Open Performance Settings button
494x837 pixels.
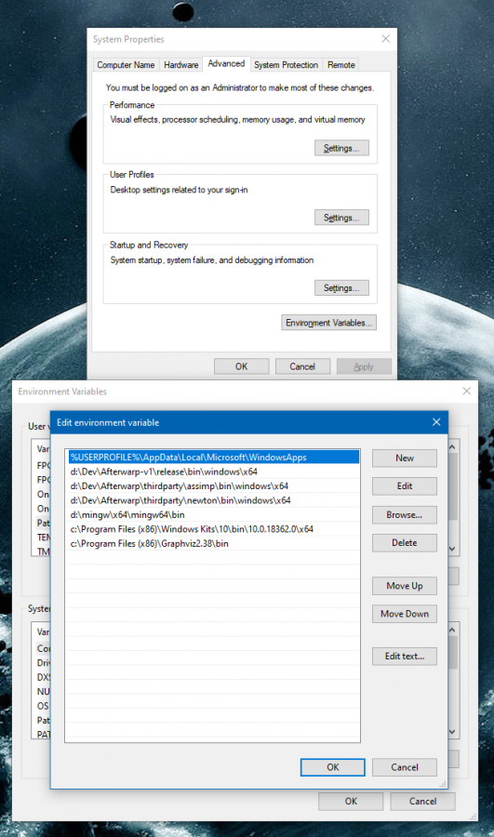point(341,148)
